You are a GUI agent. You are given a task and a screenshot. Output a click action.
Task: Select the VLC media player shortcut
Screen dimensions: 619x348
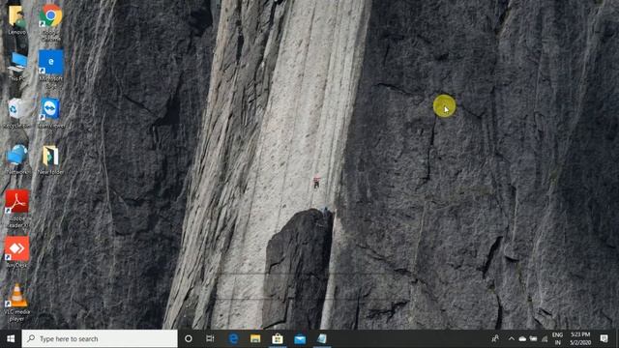[17, 302]
